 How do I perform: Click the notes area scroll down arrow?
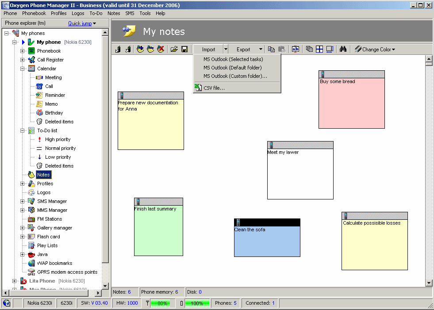point(428,283)
